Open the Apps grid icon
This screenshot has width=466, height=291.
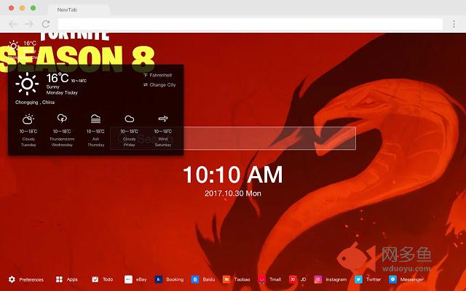click(59, 279)
